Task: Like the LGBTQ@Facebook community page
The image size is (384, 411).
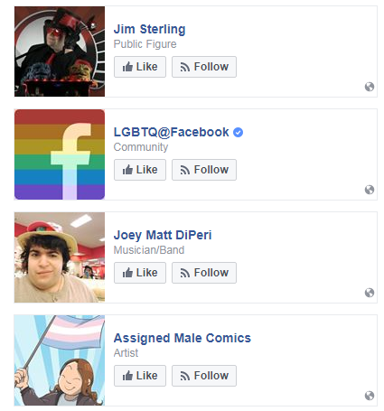Action: [x=140, y=170]
